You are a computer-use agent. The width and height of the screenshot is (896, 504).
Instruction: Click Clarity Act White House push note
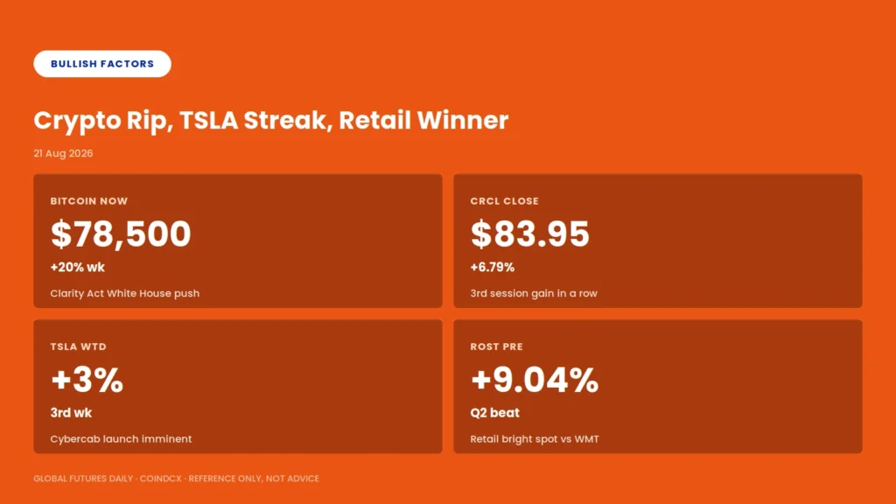pos(125,293)
